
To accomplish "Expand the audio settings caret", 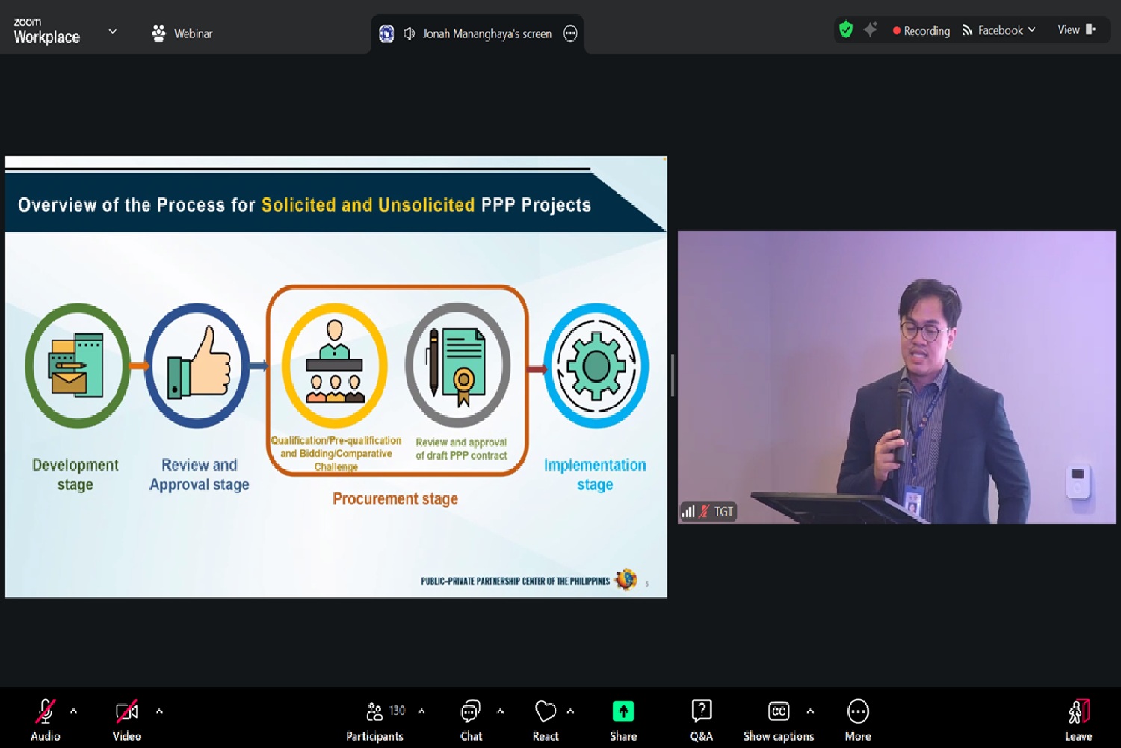I will tap(73, 711).
